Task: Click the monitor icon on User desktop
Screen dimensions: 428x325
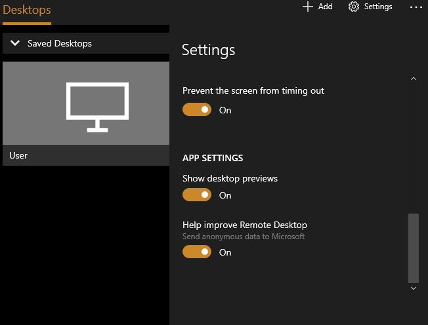Action: click(x=97, y=107)
